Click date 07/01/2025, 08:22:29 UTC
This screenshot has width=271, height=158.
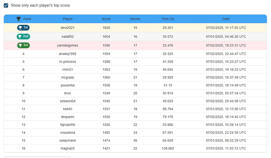[226, 140]
